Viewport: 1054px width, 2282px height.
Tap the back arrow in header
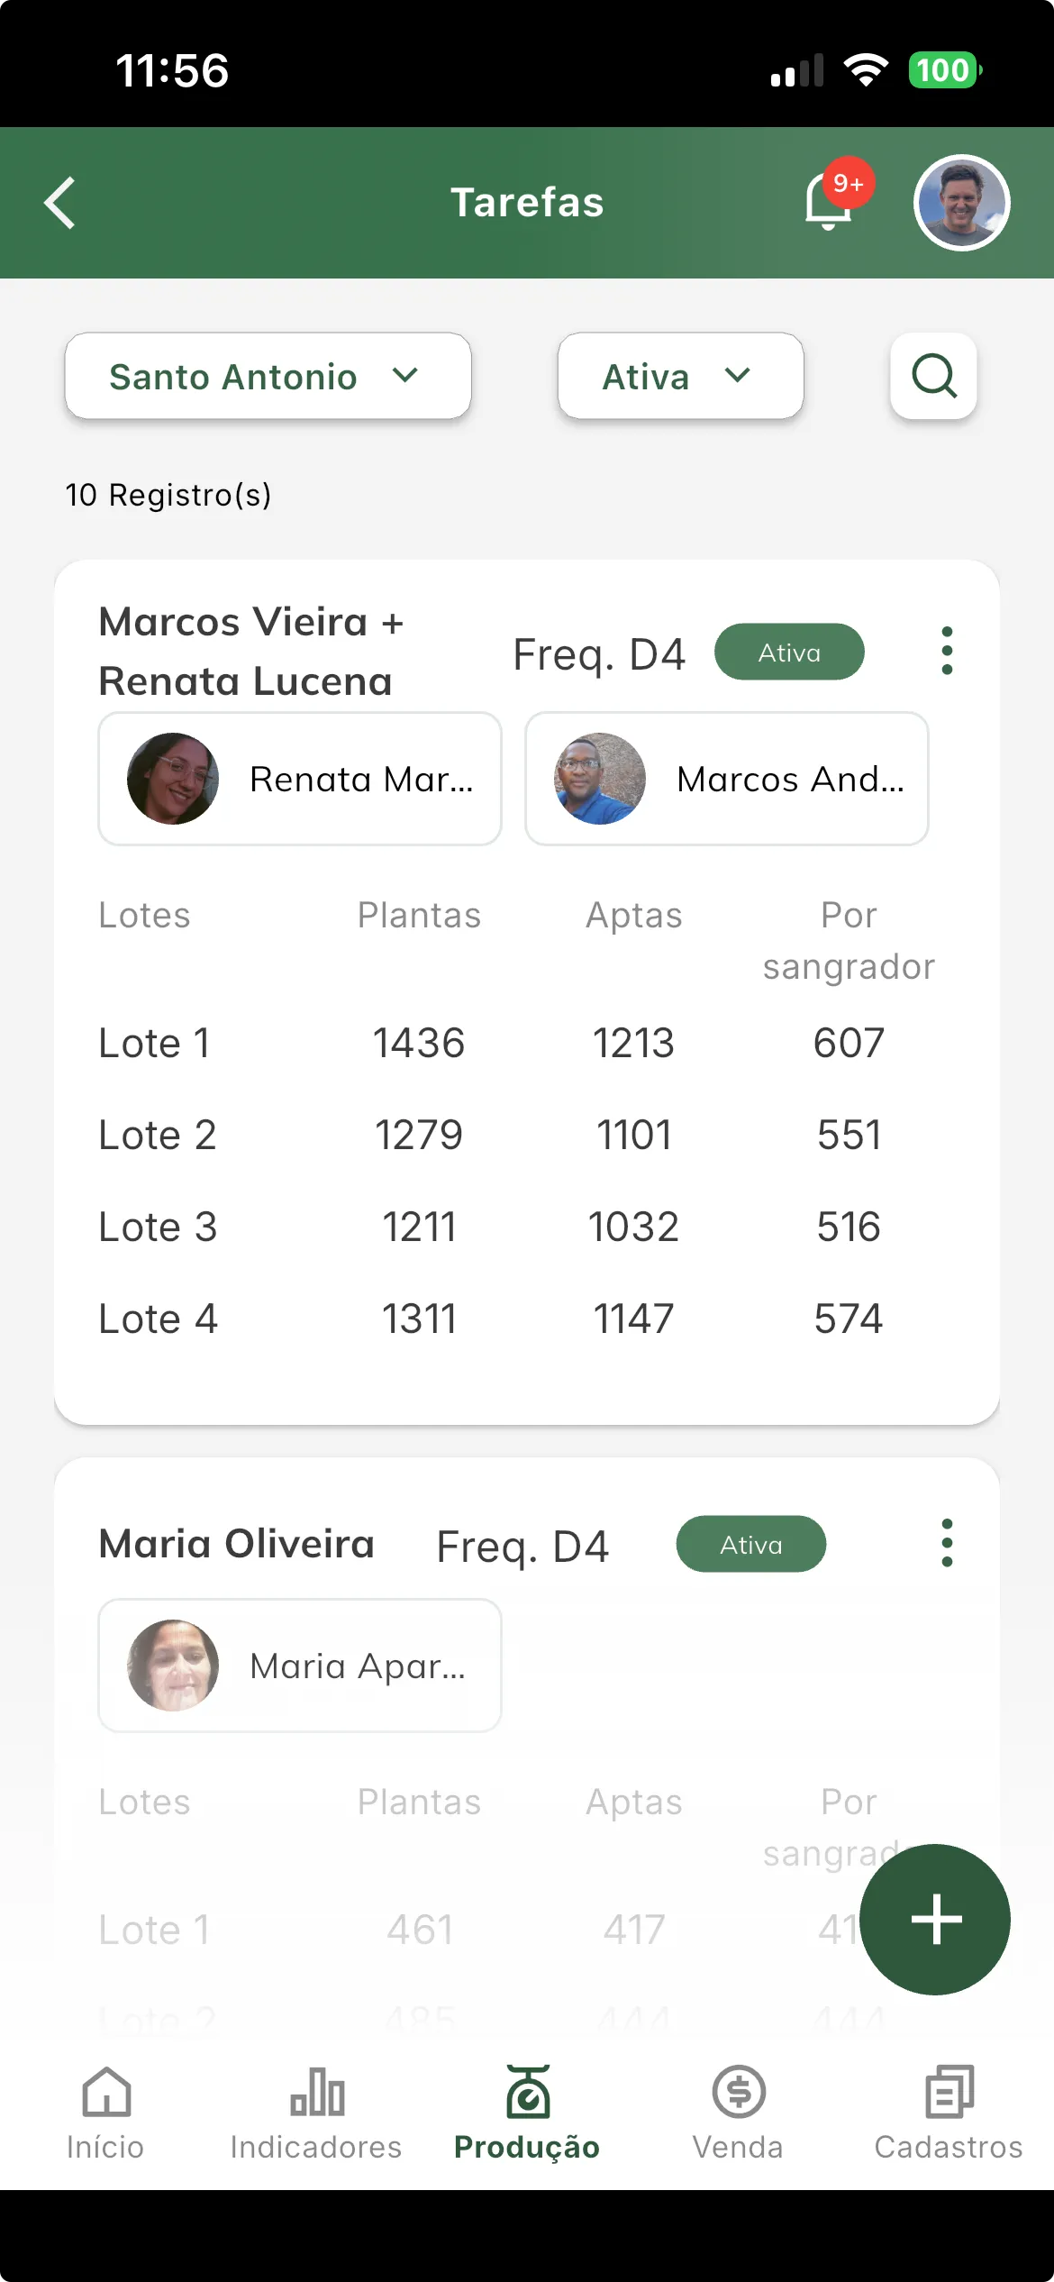click(x=60, y=203)
